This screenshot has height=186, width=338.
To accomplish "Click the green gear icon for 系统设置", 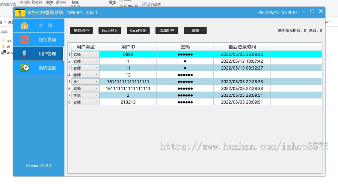I will [x=24, y=68].
